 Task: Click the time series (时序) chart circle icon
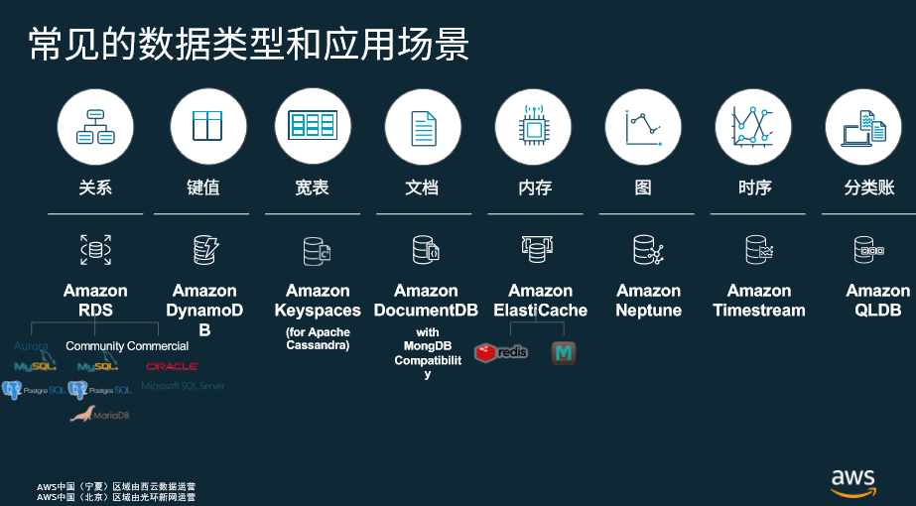click(x=753, y=127)
